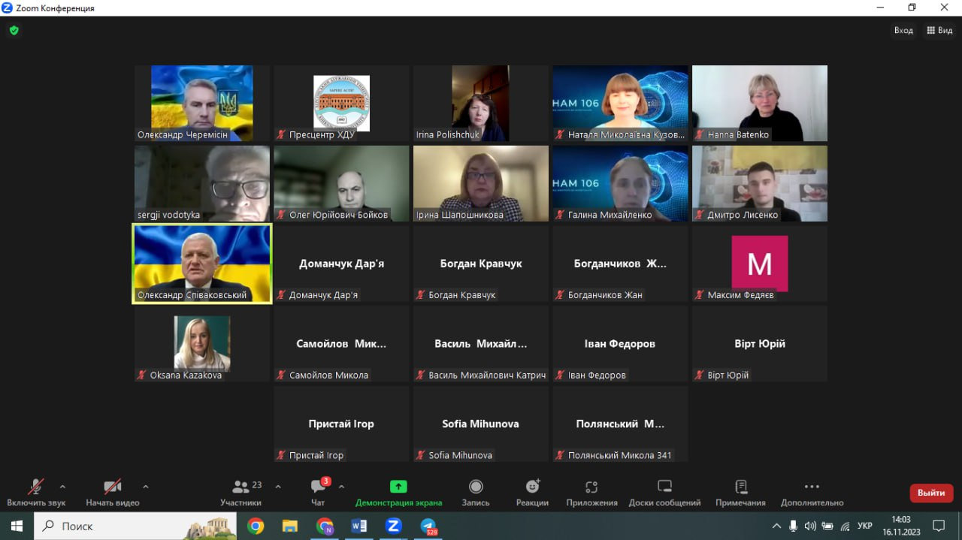Click the green encryption shield icon
The width and height of the screenshot is (962, 540).
(x=14, y=31)
